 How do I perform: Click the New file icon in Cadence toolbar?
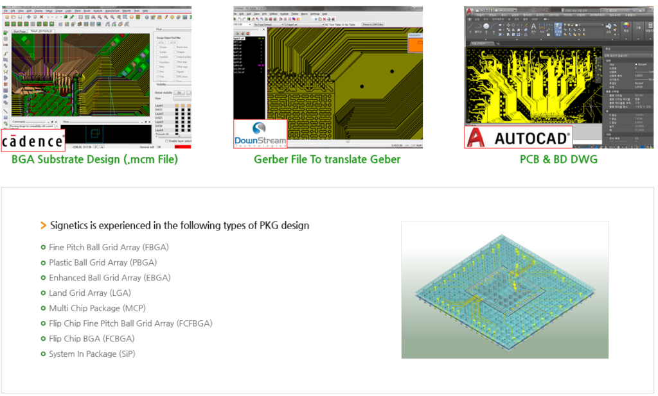click(x=6, y=17)
